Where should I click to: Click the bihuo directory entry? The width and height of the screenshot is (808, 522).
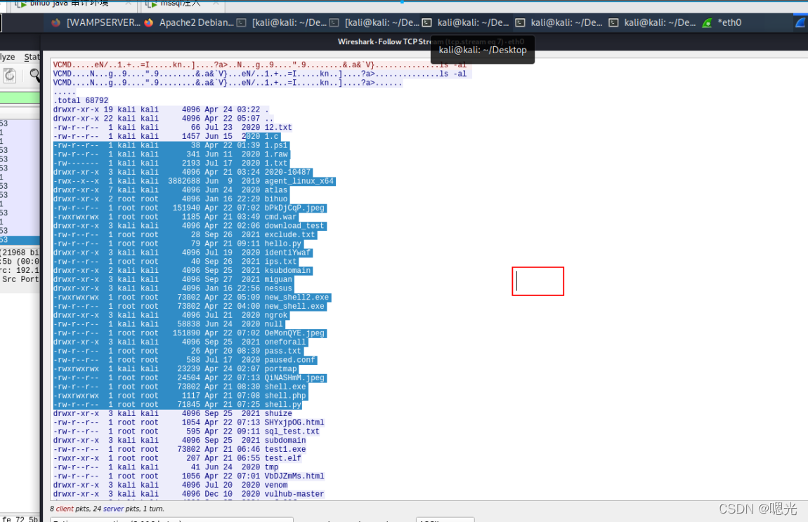tap(276, 199)
